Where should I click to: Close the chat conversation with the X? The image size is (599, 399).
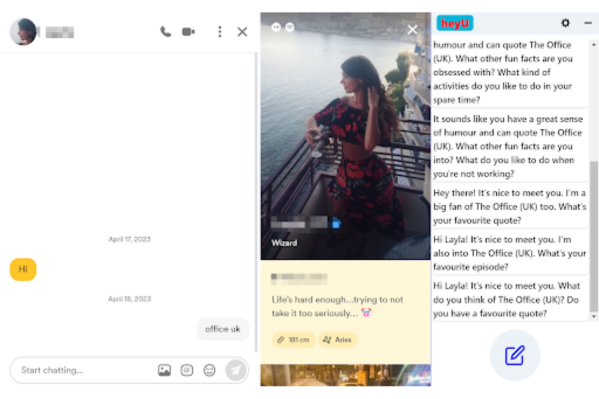point(242,32)
